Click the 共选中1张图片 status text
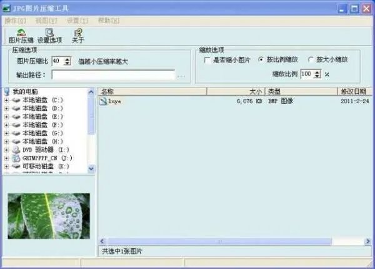The width and height of the screenshot is (375, 269). [x=122, y=251]
